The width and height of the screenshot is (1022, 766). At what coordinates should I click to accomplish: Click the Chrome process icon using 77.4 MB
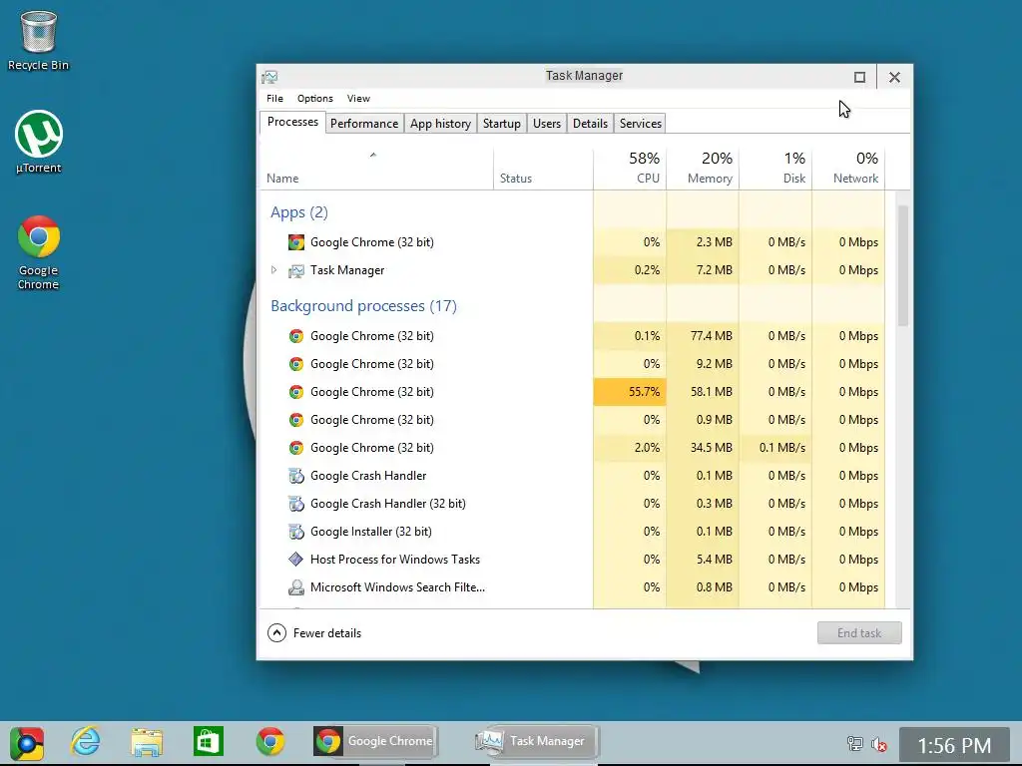point(295,336)
